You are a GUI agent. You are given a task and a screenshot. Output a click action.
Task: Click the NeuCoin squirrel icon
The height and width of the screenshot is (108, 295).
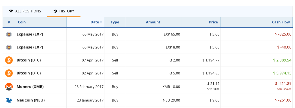point(9,100)
